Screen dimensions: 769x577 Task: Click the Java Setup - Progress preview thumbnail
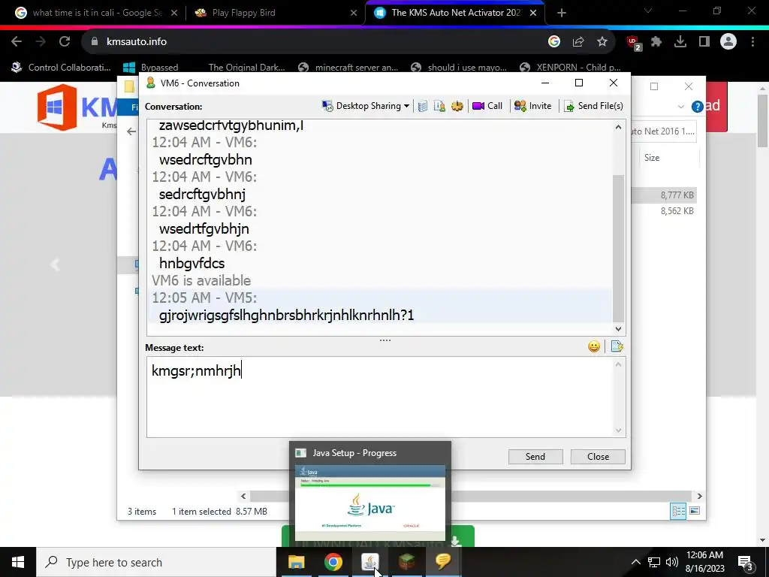(370, 503)
